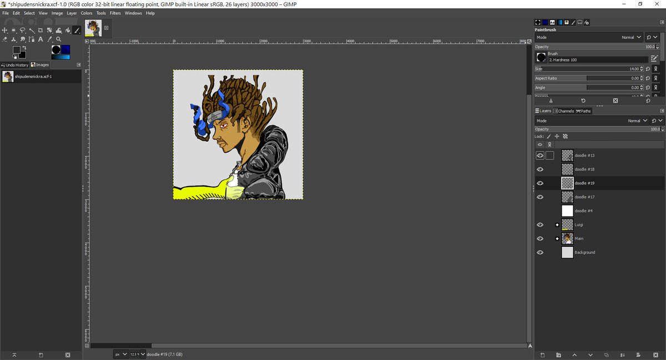Image resolution: width=666 pixels, height=360 pixels.
Task: Open the Filters menu
Action: (115, 13)
